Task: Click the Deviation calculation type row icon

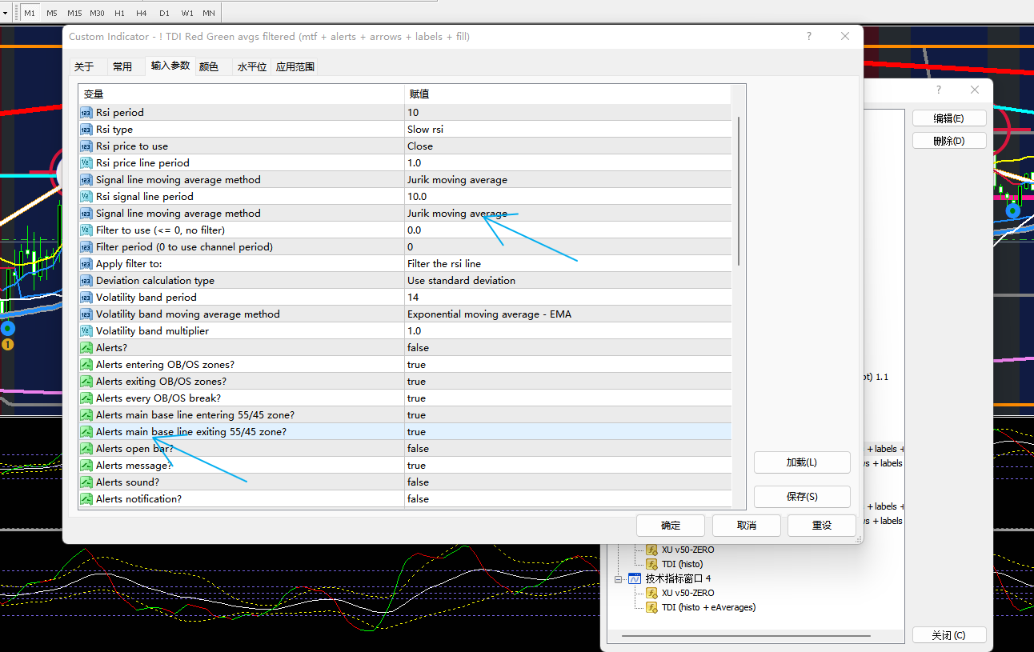Action: pyautogui.click(x=86, y=281)
